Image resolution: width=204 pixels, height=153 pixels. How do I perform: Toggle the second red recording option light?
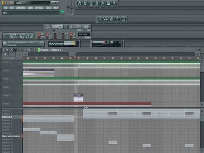(47, 35)
